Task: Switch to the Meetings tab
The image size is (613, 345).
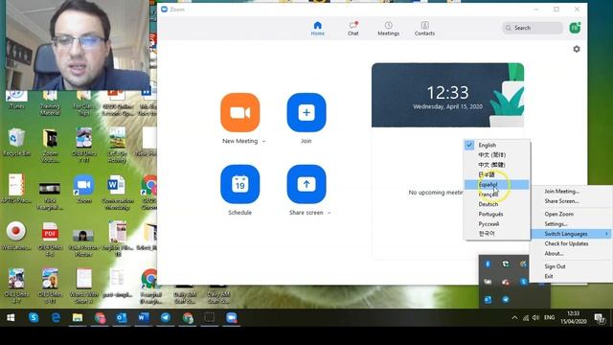Action: (388, 29)
